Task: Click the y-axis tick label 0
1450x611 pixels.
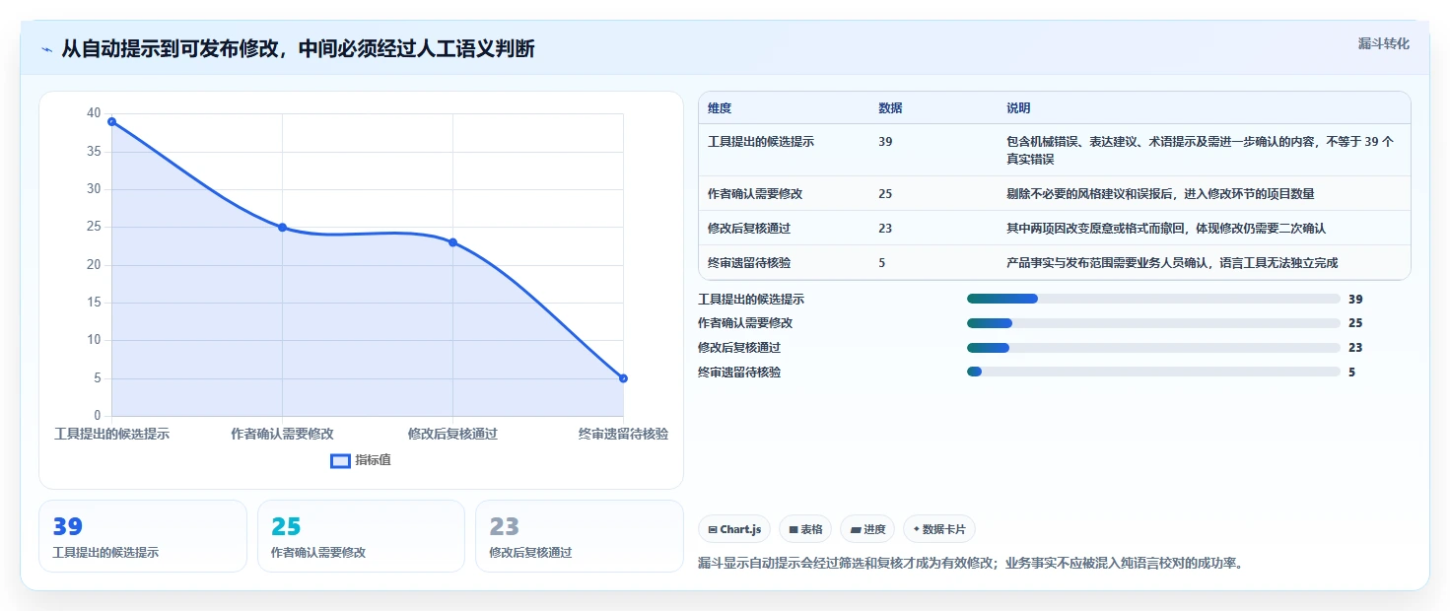Action: 98,416
